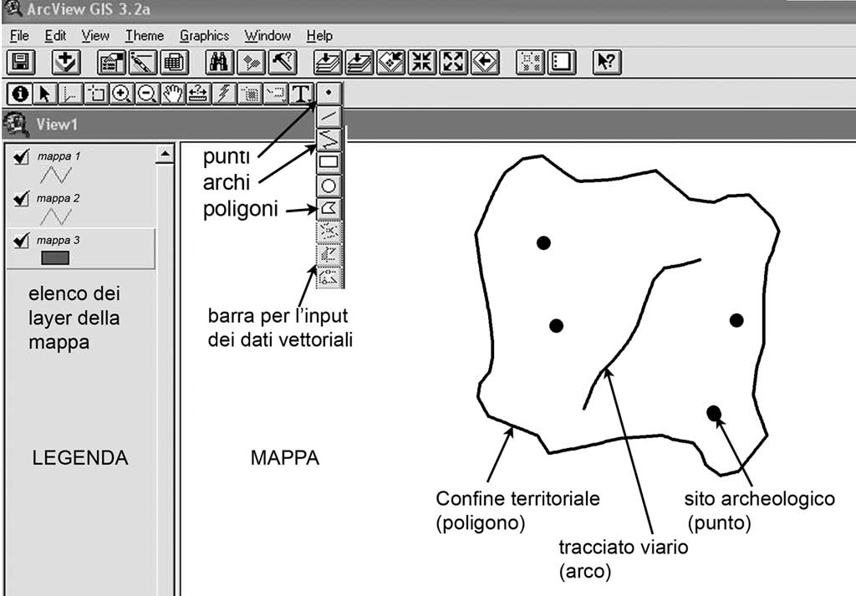
Task: Uncheck the mappa 3 layer checkbox
Action: [x=23, y=241]
